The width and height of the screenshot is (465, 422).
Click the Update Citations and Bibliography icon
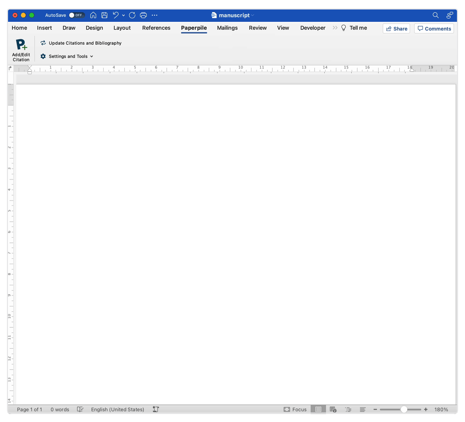click(43, 43)
